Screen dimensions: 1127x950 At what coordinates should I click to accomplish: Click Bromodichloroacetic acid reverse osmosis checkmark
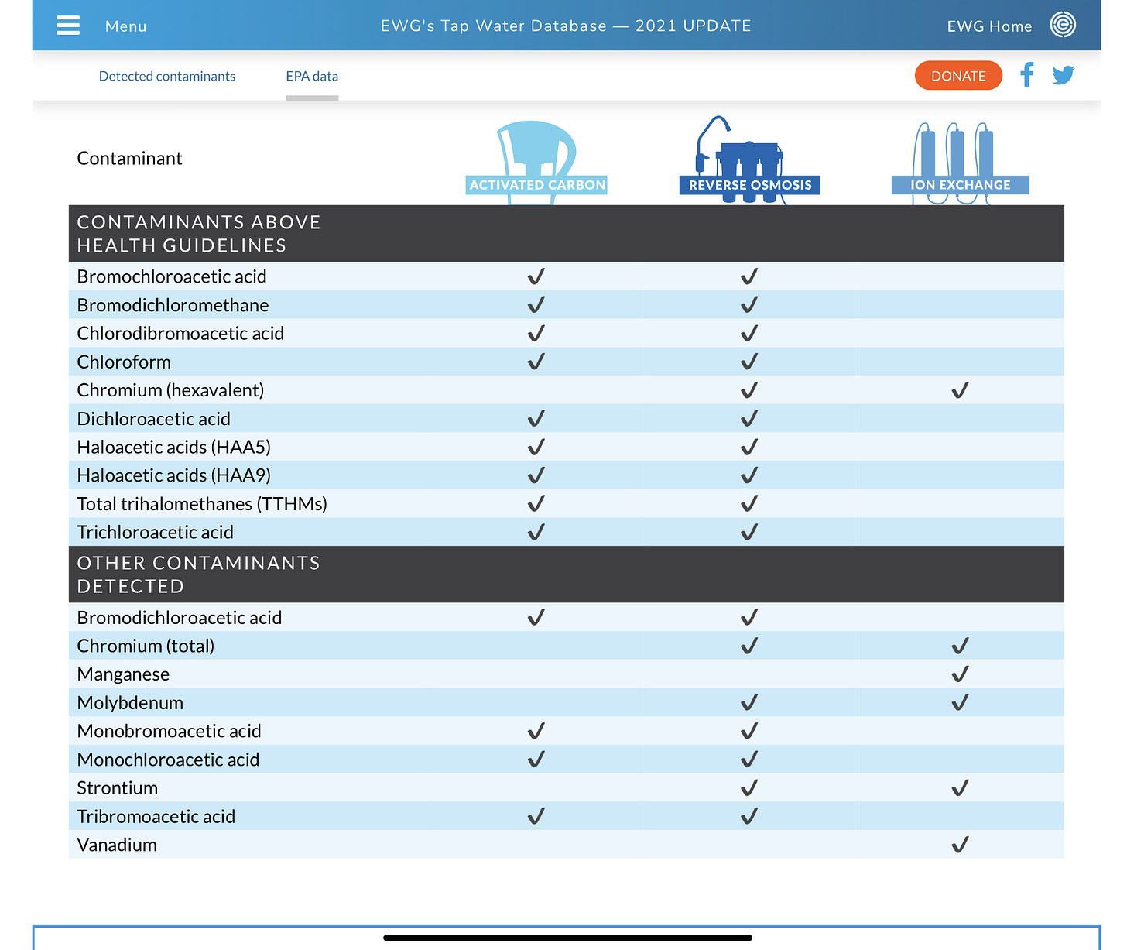[748, 618]
